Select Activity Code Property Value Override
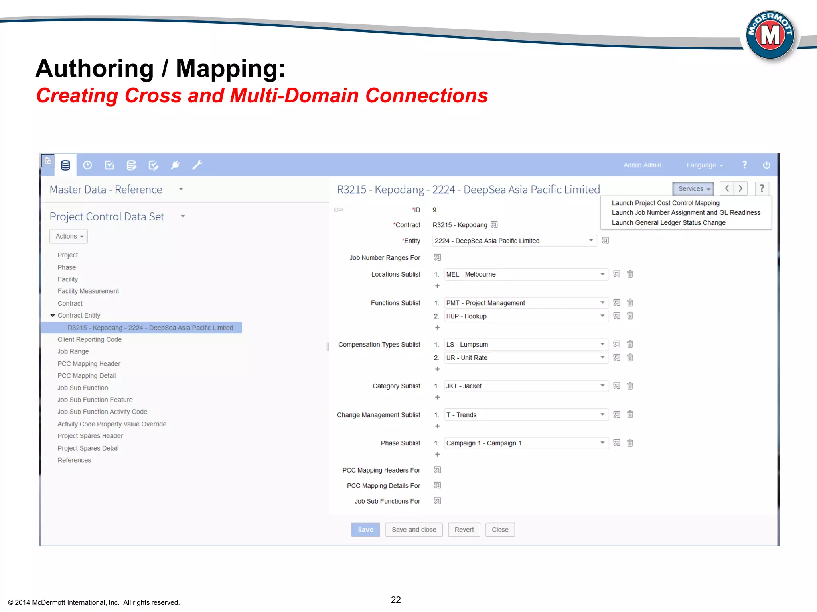The width and height of the screenshot is (817, 612). pyautogui.click(x=112, y=424)
